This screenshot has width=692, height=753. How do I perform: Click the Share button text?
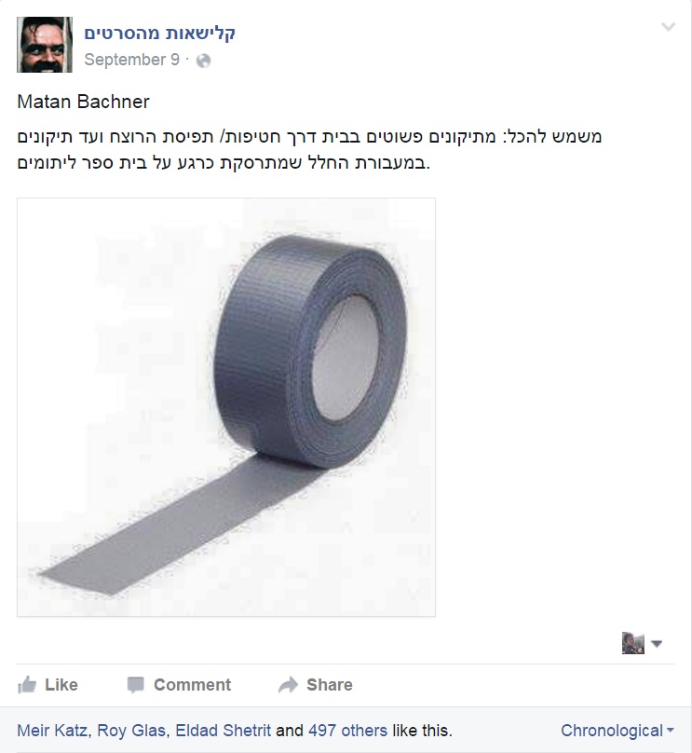(329, 685)
